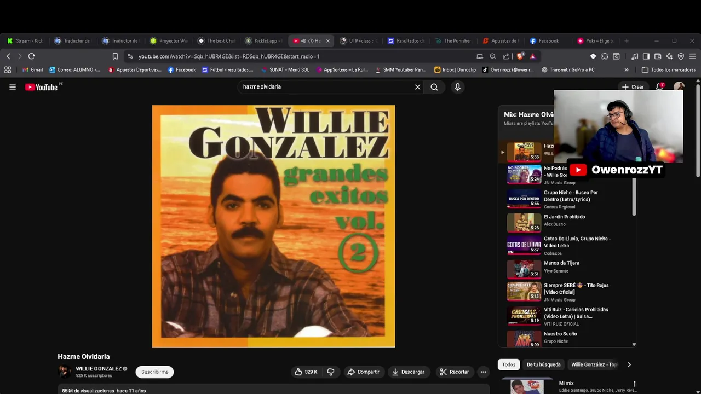This screenshot has height=394, width=701.
Task: Open Transmitir GoPro a PC bookmark
Action: tap(568, 70)
